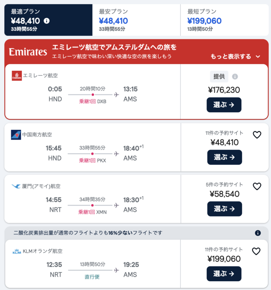Click info icon beside 最適プラン price
The width and height of the screenshot is (271, 290).
pos(47,21)
